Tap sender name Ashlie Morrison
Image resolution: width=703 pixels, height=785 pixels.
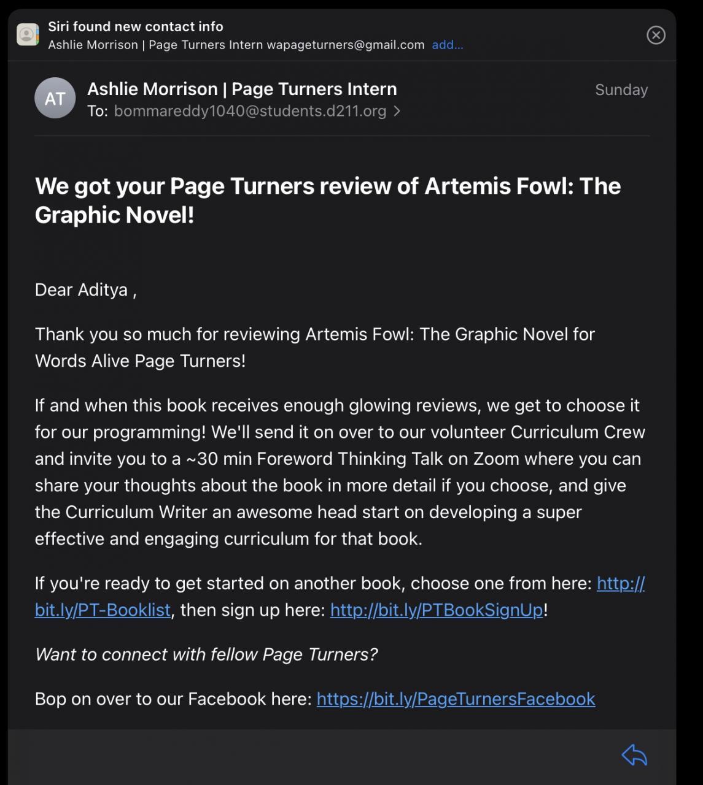coord(242,89)
